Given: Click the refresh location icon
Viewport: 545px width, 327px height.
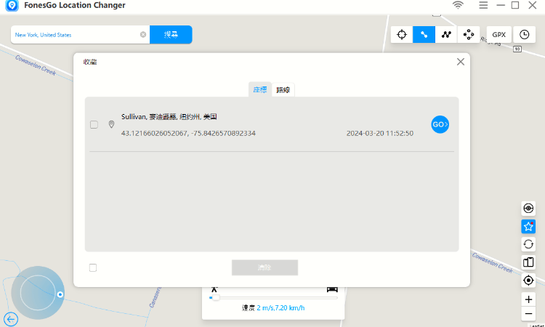Looking at the screenshot, I should [x=528, y=244].
